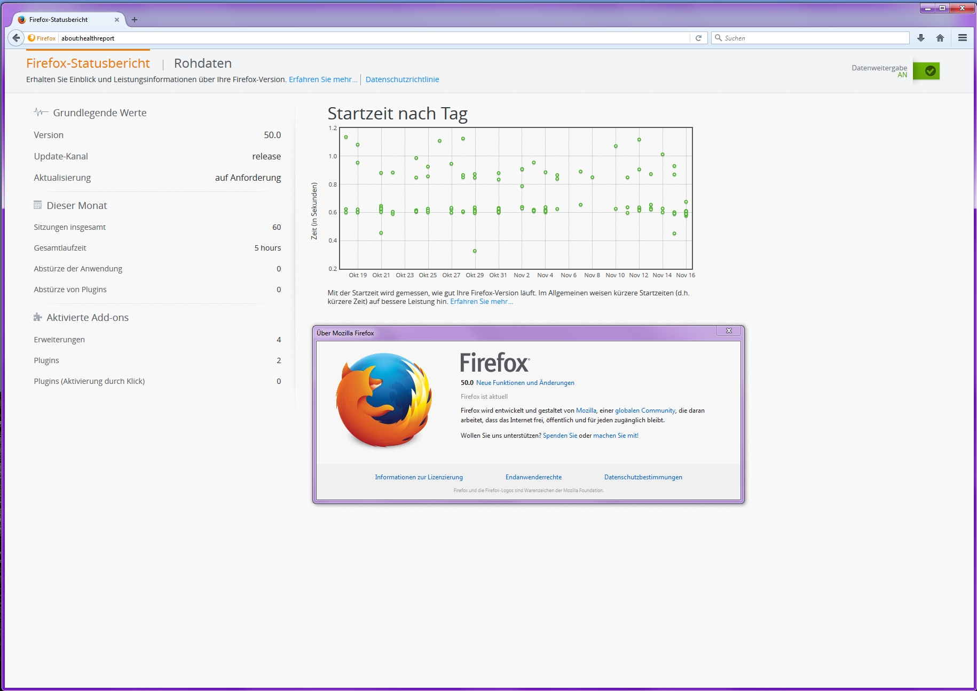Open Erfahren Sie mehr link in header
Screen dimensions: 977x691
tap(323, 79)
